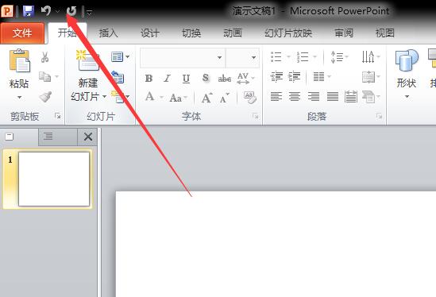
Task: Close the slide thumbnail pane
Action: click(x=88, y=137)
